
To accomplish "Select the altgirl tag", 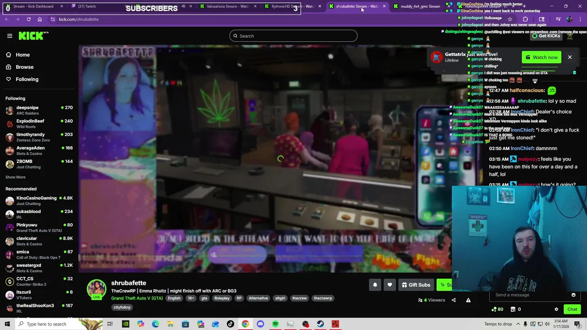I will point(280,298).
